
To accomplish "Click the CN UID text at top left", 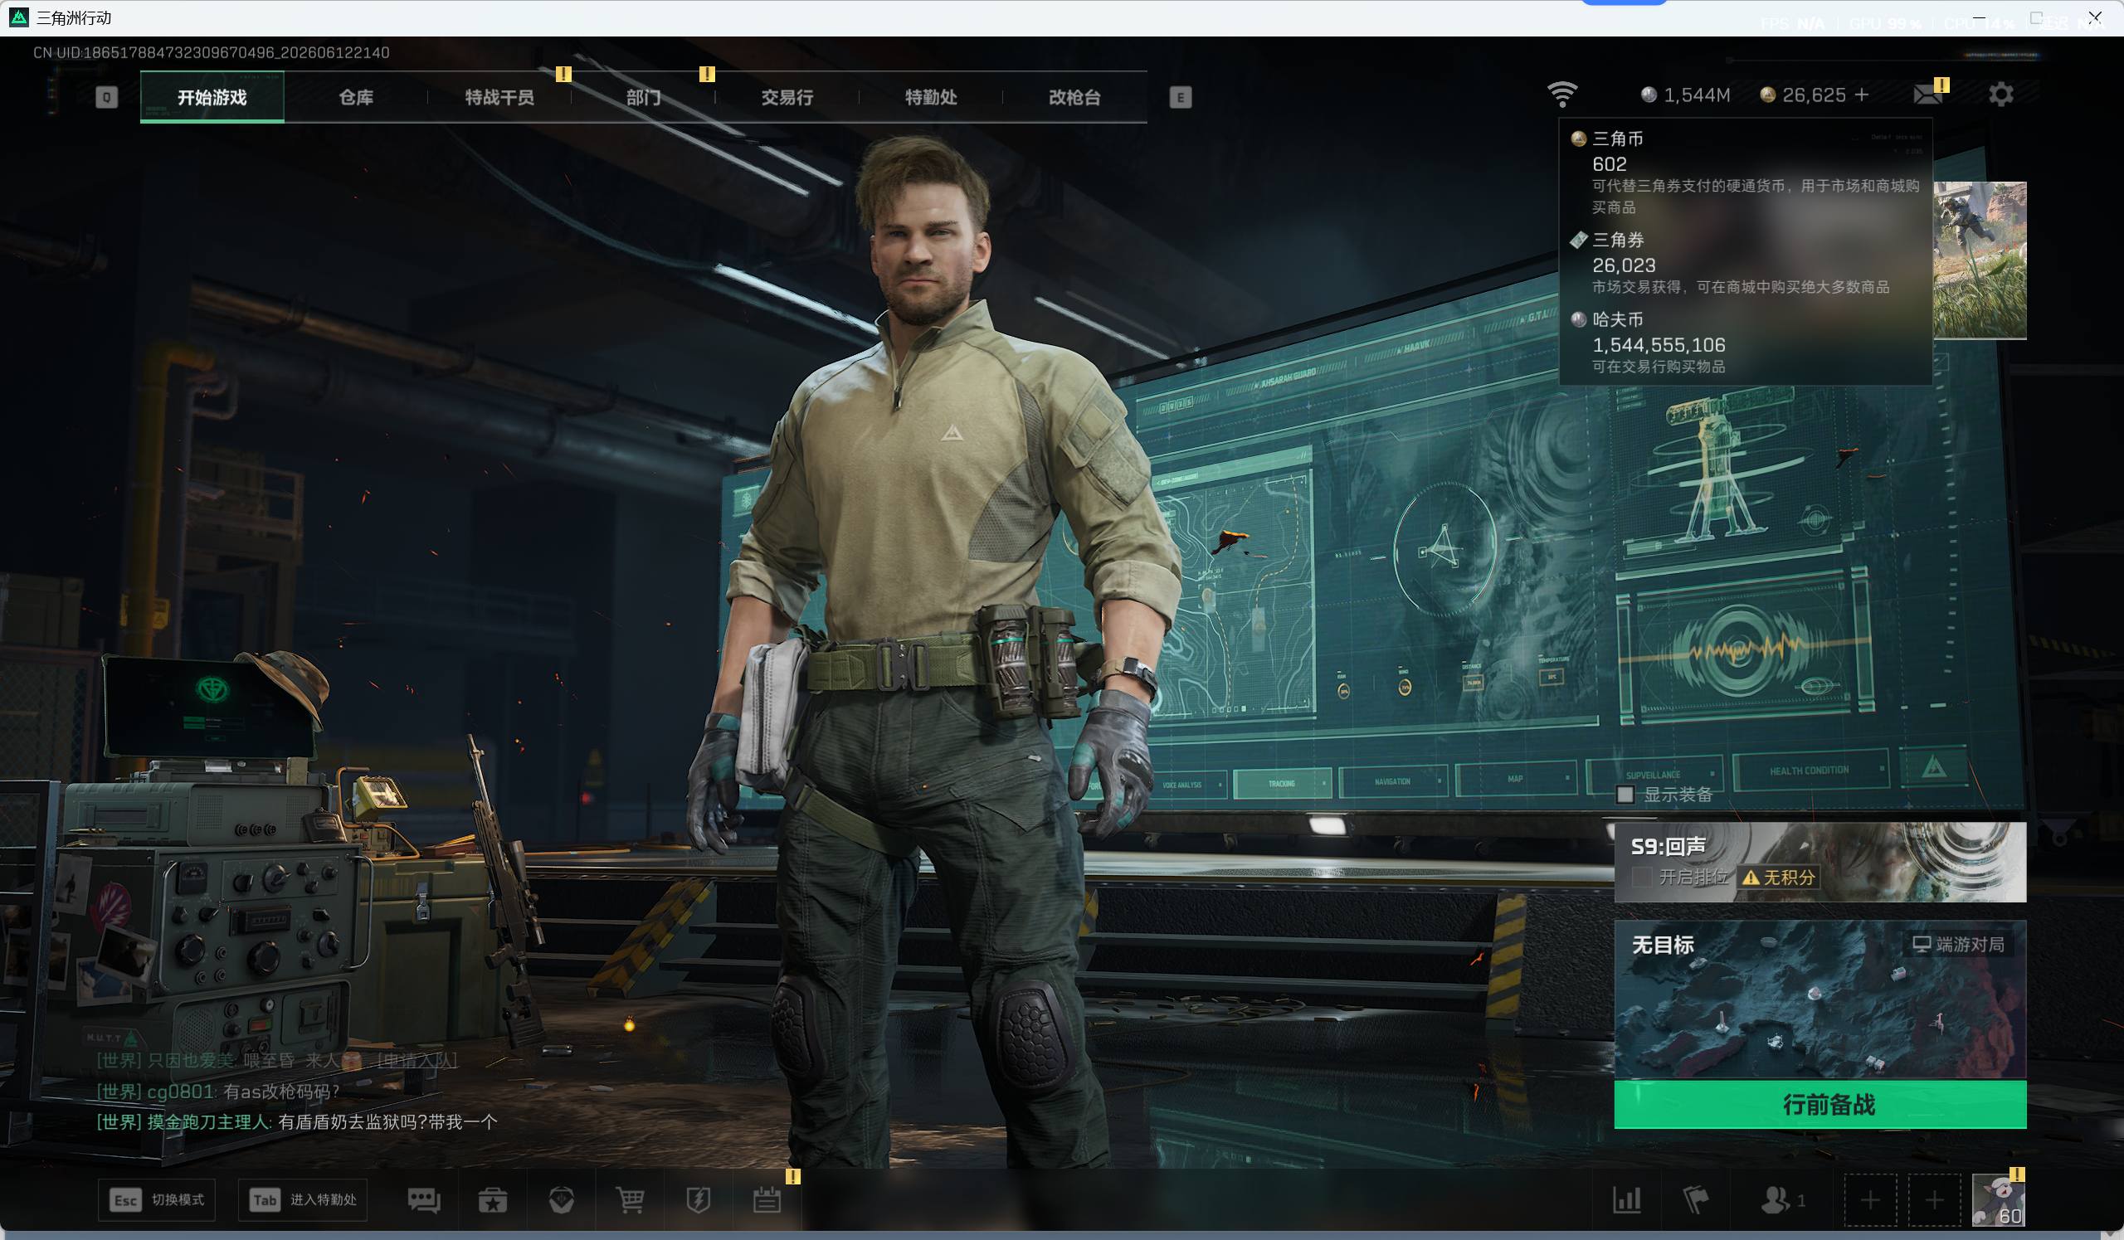I will [x=212, y=52].
